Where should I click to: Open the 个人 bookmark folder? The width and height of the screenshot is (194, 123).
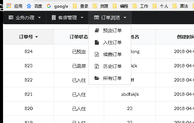154,6
